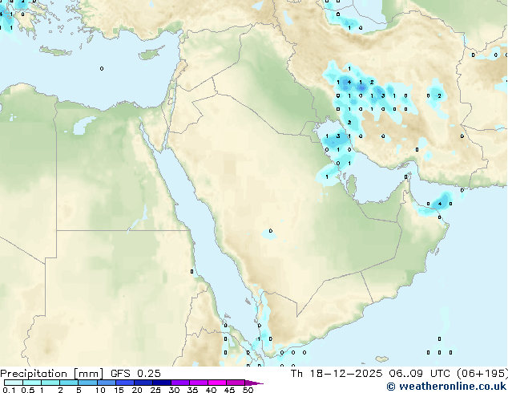Screen dimensions: 508x393
Task: Click the '4' rainfall value off Oman's coast
Action: pyautogui.click(x=439, y=204)
